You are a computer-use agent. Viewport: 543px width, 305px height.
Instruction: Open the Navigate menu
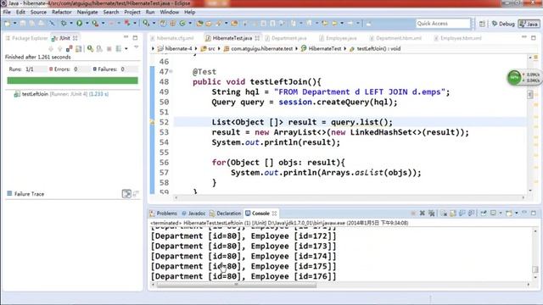pos(87,12)
